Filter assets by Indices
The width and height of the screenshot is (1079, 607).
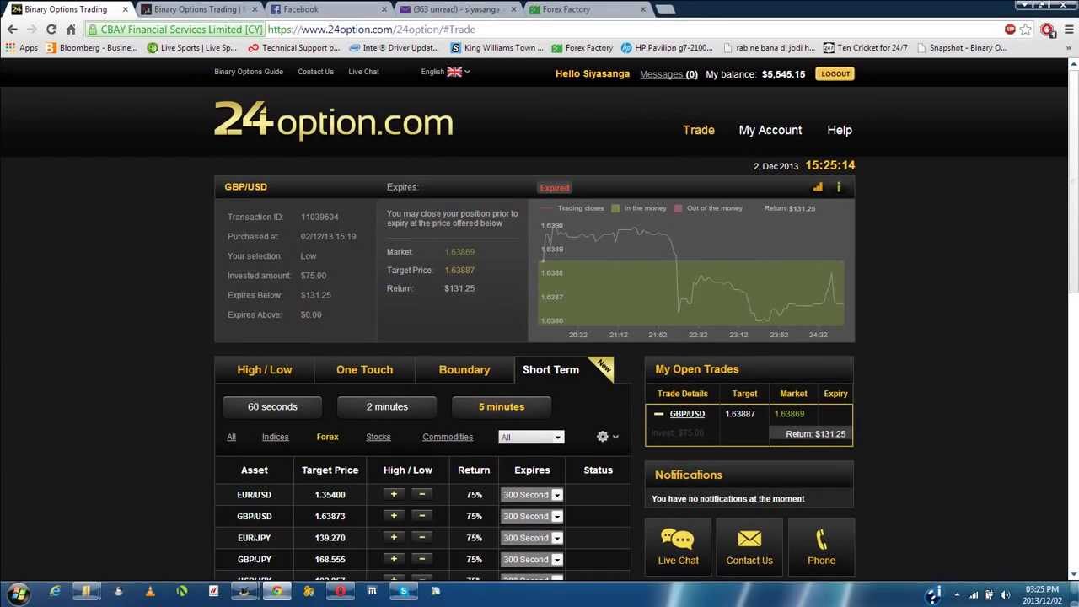275,437
